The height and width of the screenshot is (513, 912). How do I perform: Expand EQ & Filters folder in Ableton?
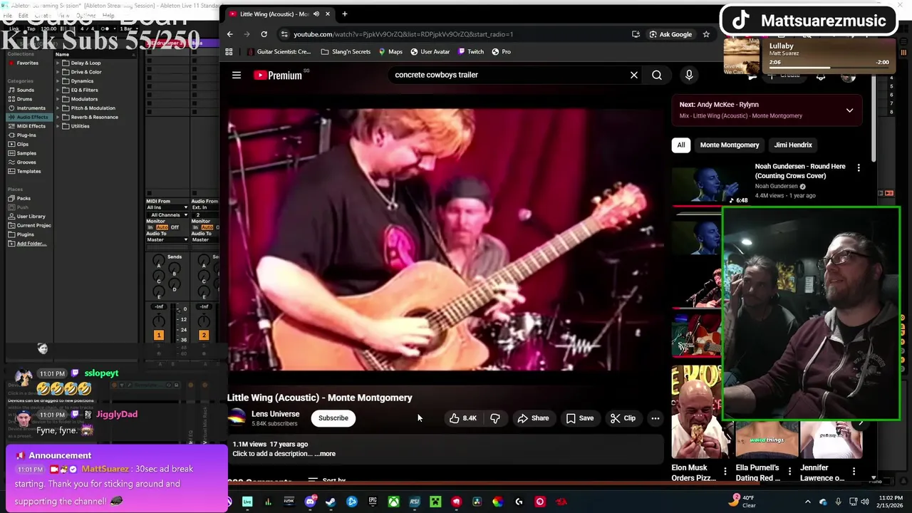(x=58, y=90)
